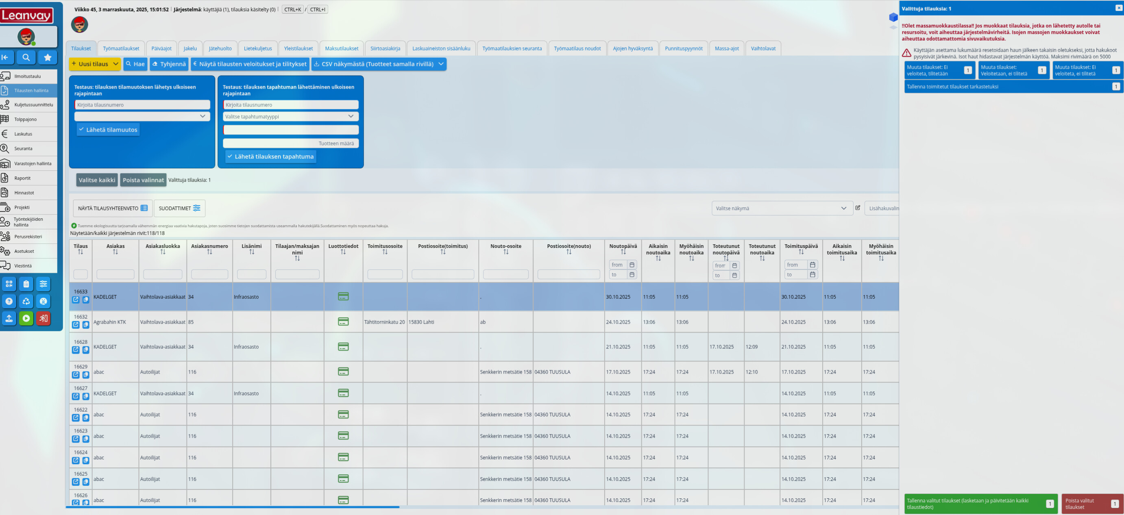The image size is (1124, 515).
Task: Open the Valitse näkymä dropdown
Action: (782, 208)
